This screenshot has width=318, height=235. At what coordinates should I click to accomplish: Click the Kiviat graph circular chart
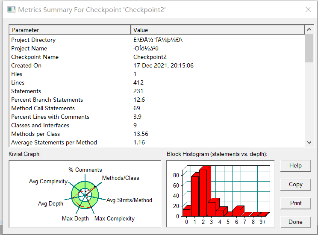point(85,195)
